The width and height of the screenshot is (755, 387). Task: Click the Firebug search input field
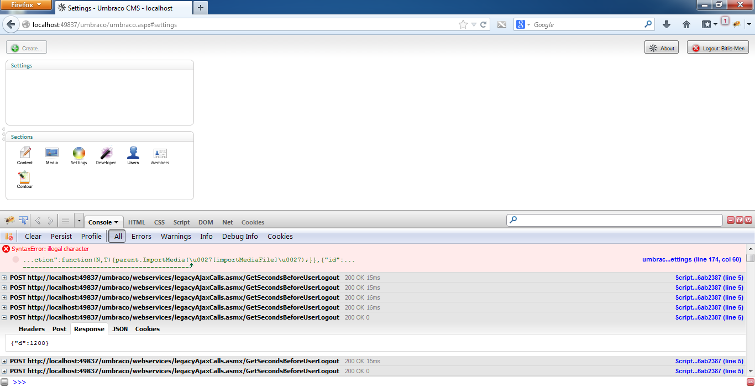click(615, 220)
